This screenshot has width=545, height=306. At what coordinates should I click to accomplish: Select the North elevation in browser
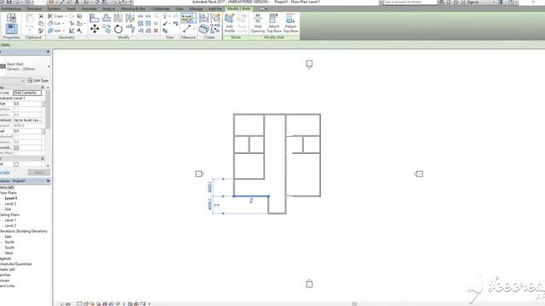(x=9, y=241)
